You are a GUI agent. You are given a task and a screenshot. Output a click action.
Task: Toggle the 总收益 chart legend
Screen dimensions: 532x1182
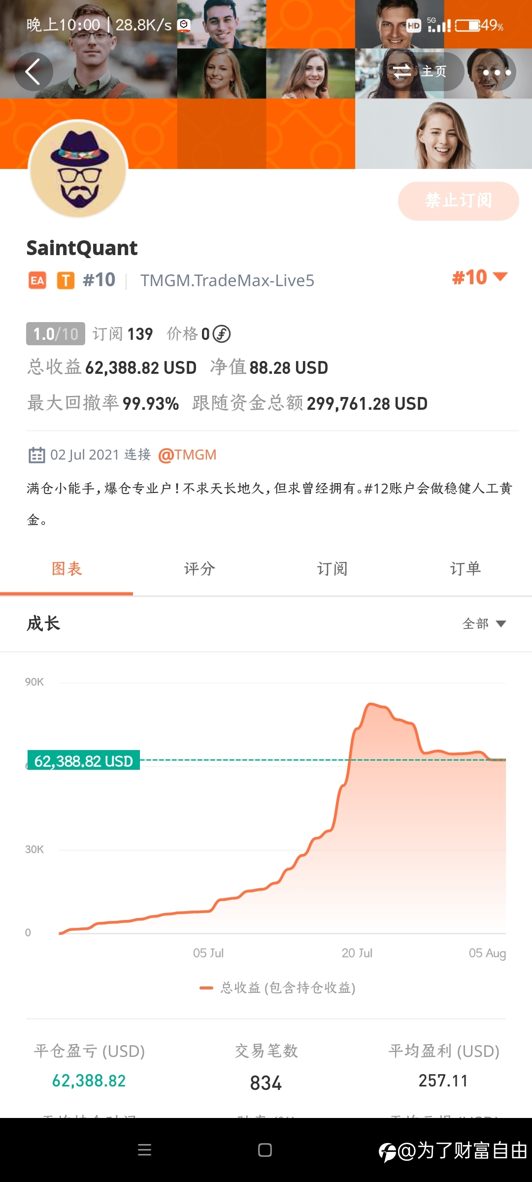[x=278, y=988]
